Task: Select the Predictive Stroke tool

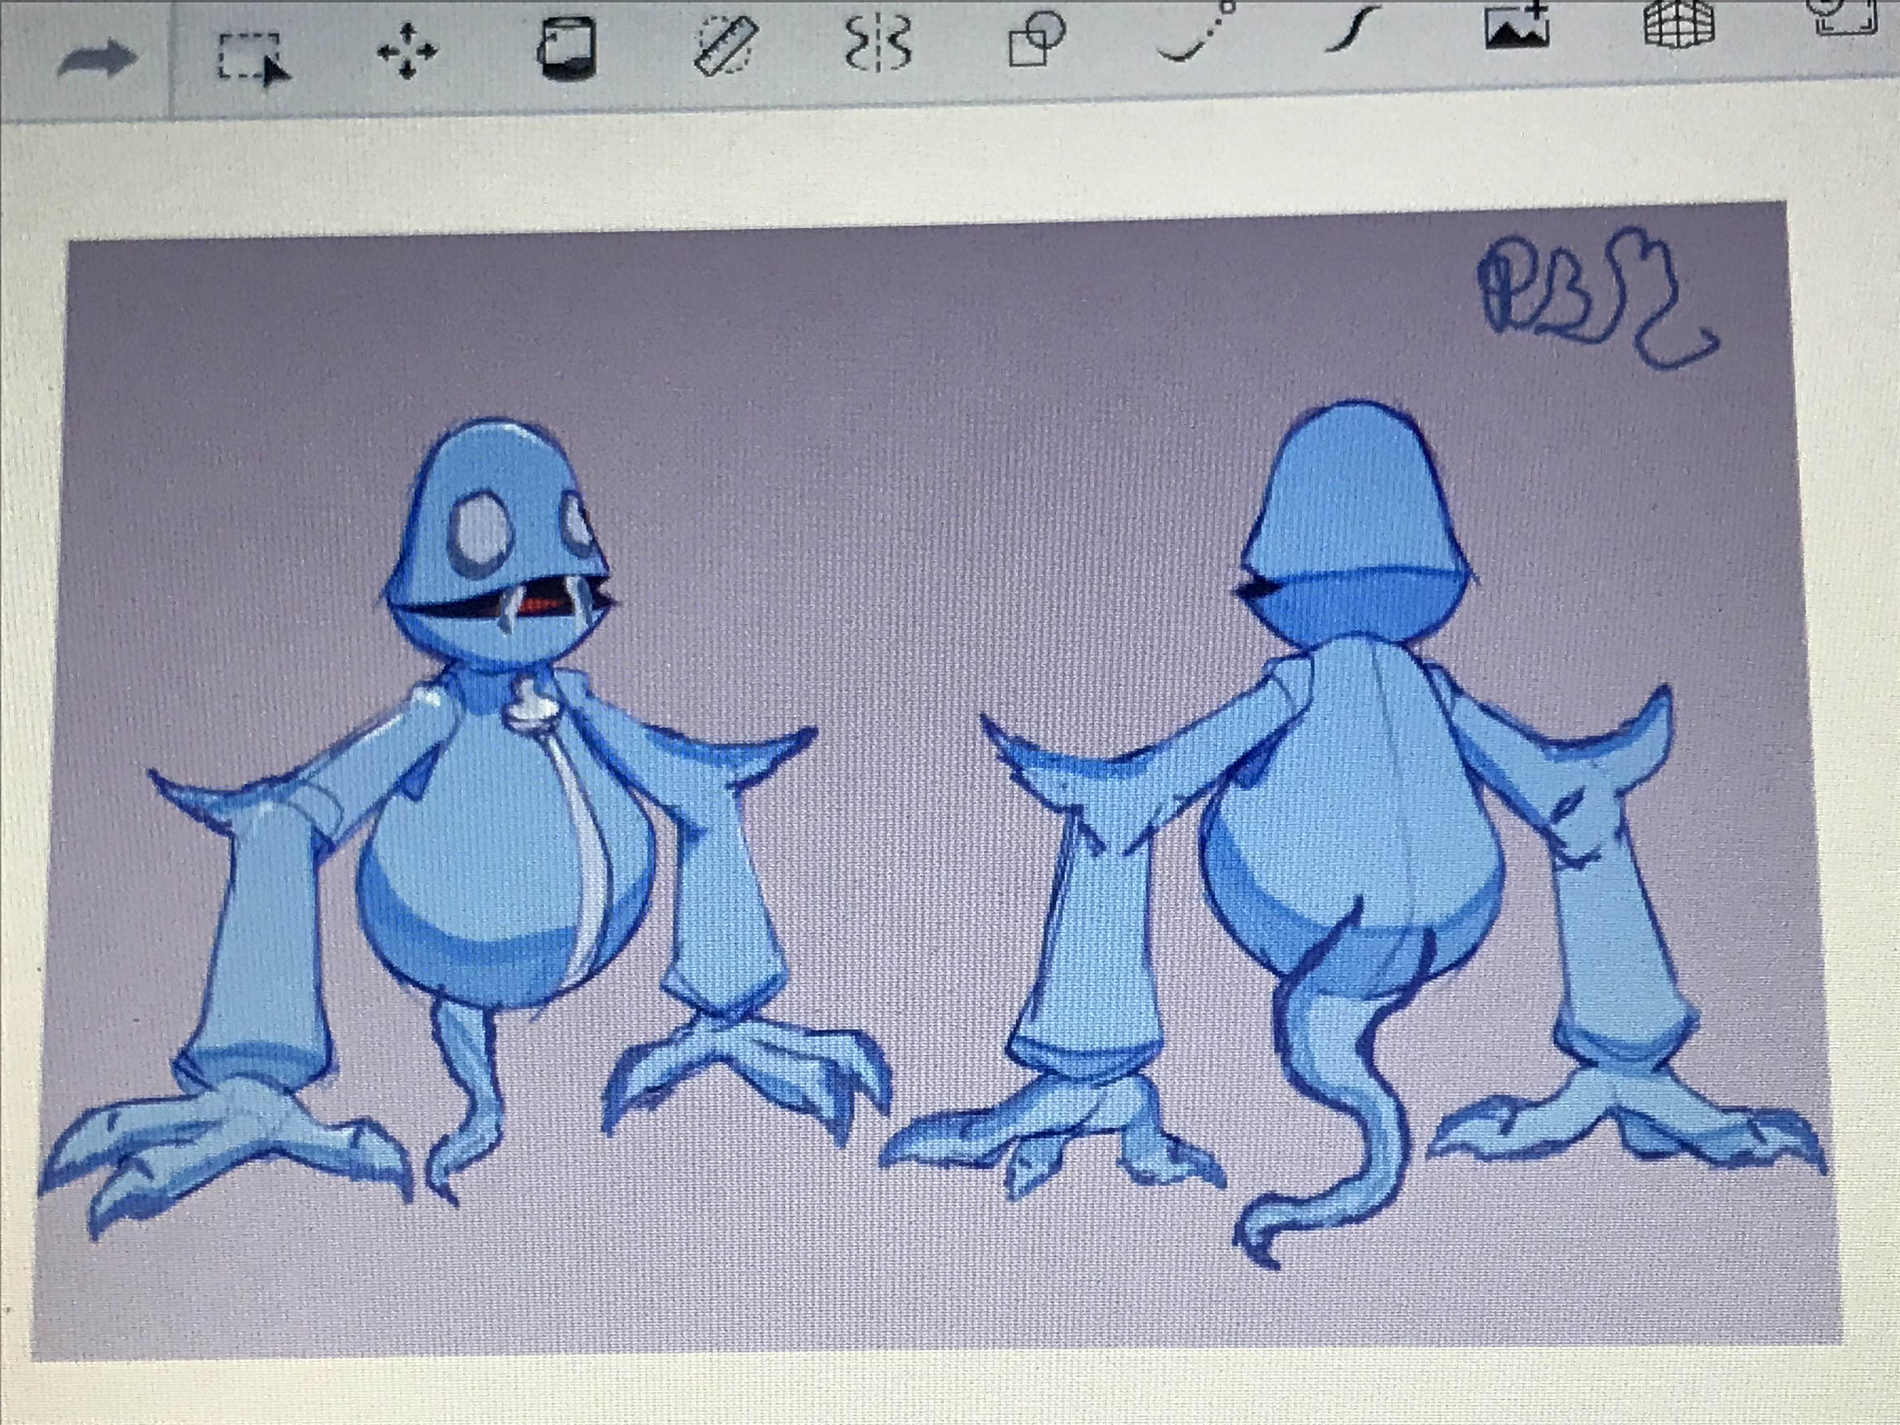Action: [x=1197, y=31]
